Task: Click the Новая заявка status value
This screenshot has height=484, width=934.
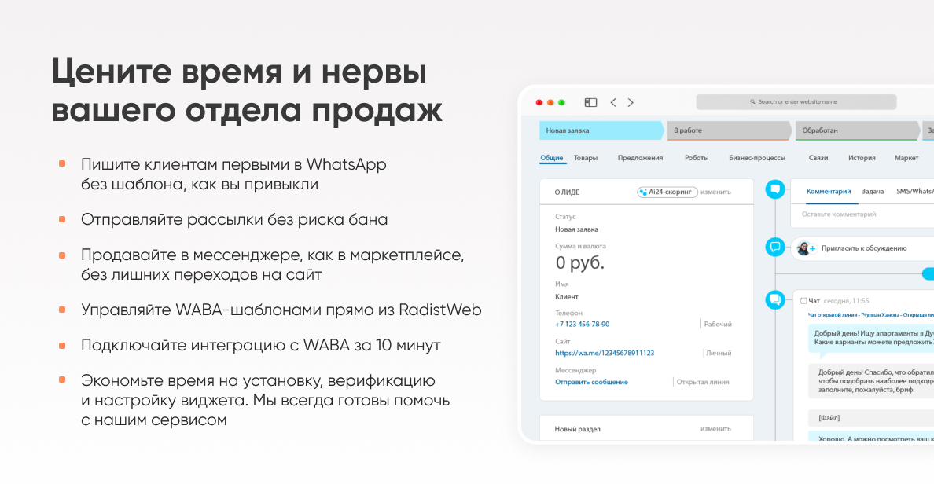Action: pyautogui.click(x=576, y=229)
